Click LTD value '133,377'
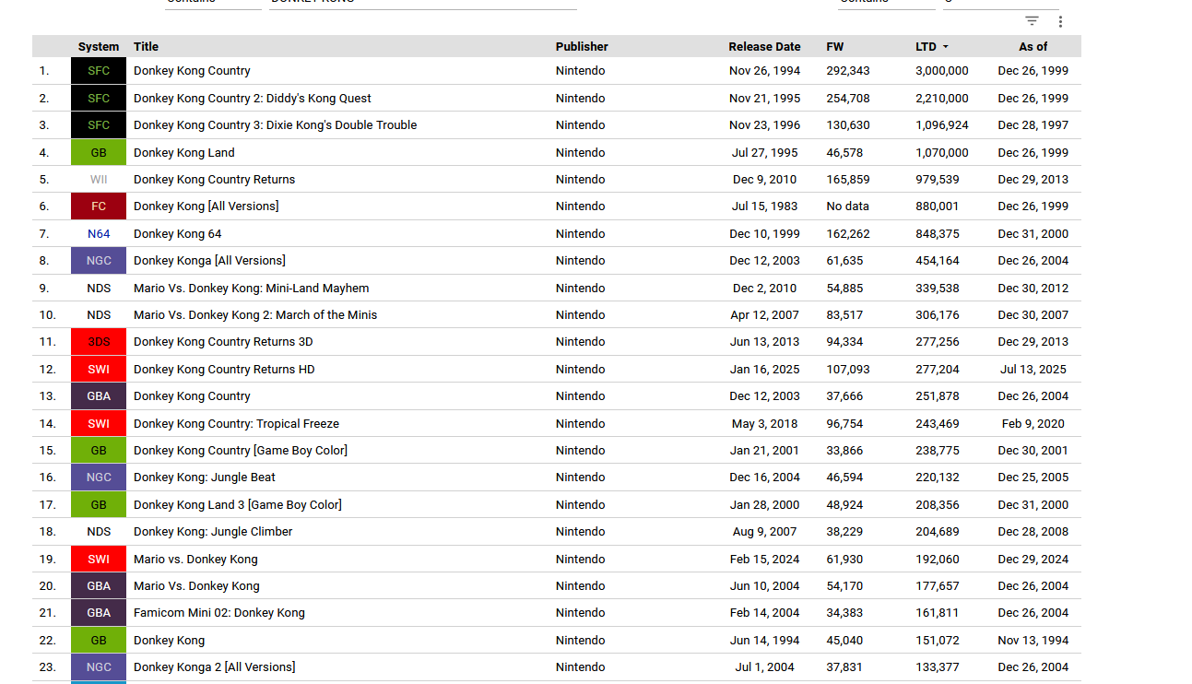 pos(938,667)
